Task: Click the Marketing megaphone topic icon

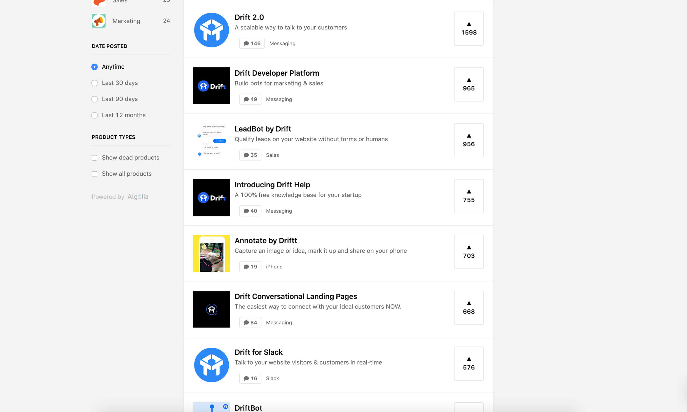Action: tap(98, 21)
